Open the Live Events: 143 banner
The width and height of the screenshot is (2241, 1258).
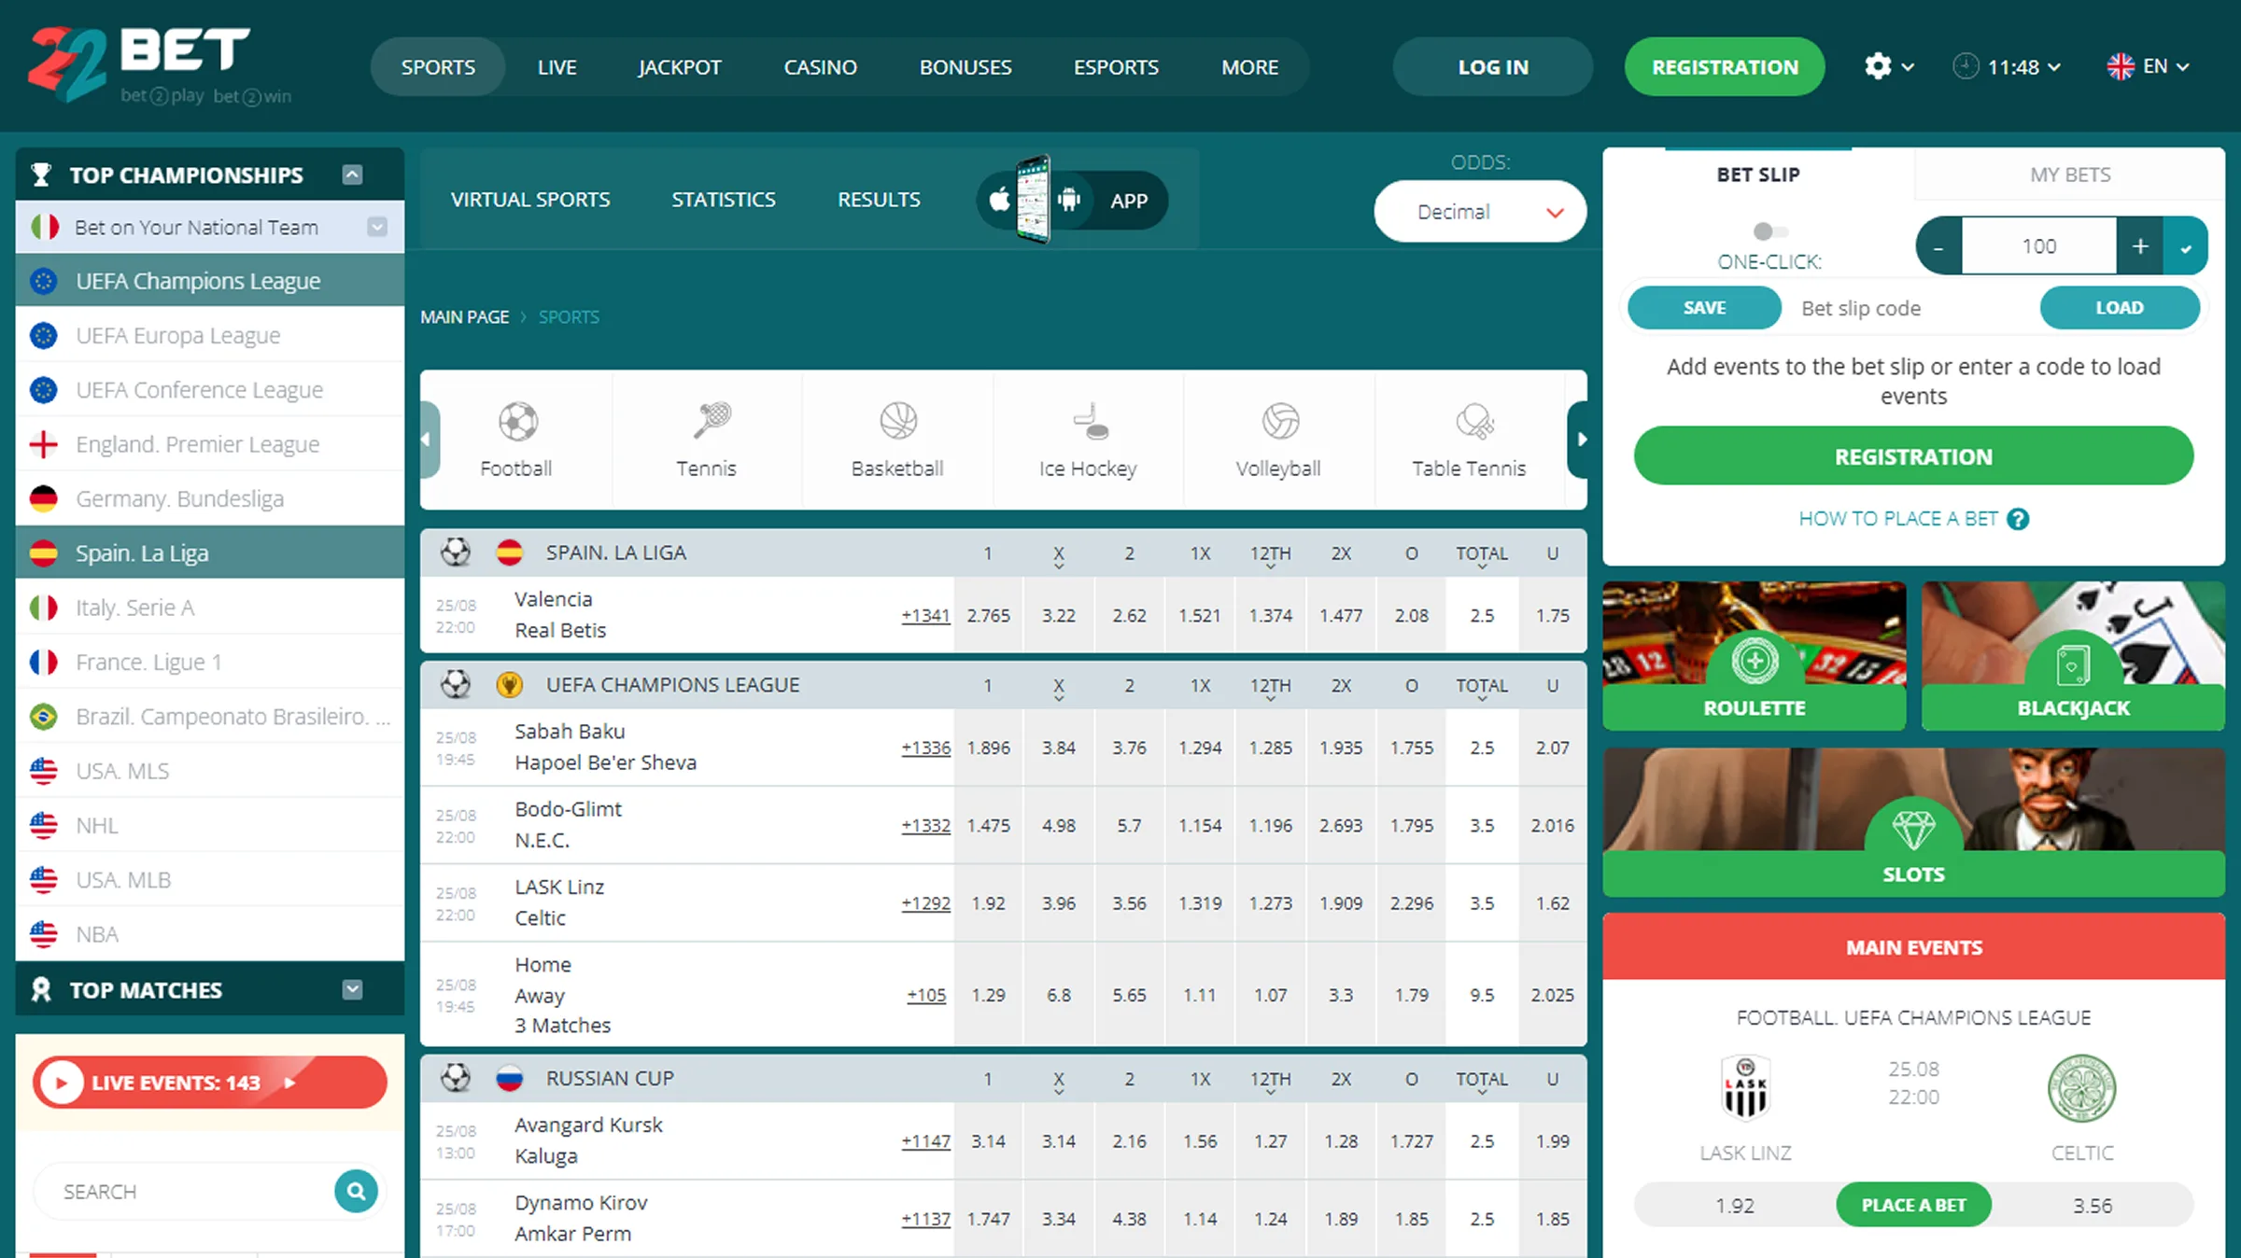coord(210,1083)
